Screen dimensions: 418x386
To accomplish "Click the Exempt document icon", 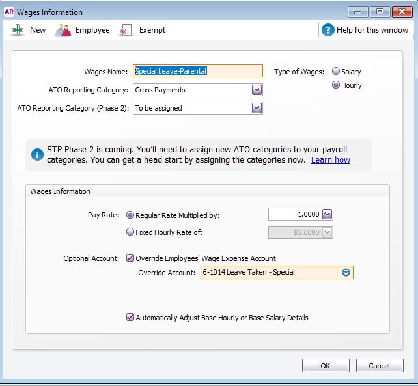I will (x=126, y=30).
